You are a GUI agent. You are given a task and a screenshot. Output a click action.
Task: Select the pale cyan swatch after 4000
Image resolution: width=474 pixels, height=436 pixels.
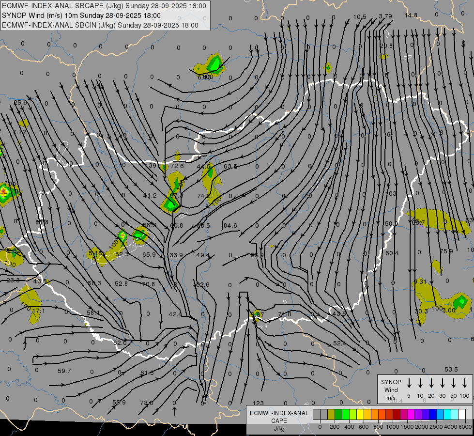[x=454, y=415]
